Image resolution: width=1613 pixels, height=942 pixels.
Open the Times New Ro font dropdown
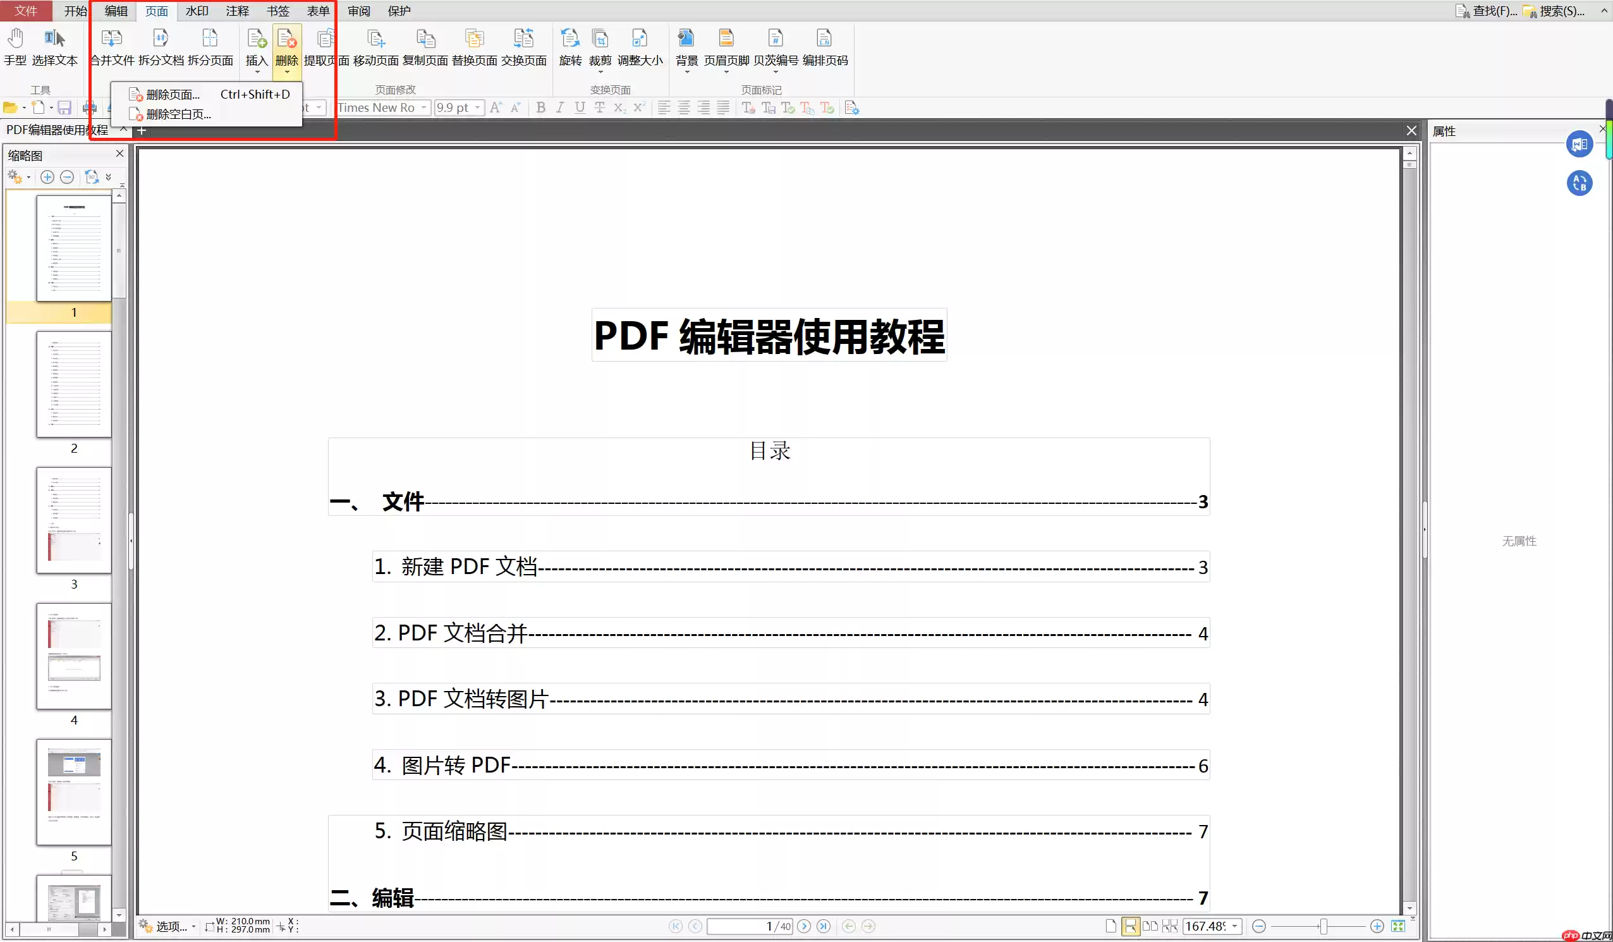(423, 107)
